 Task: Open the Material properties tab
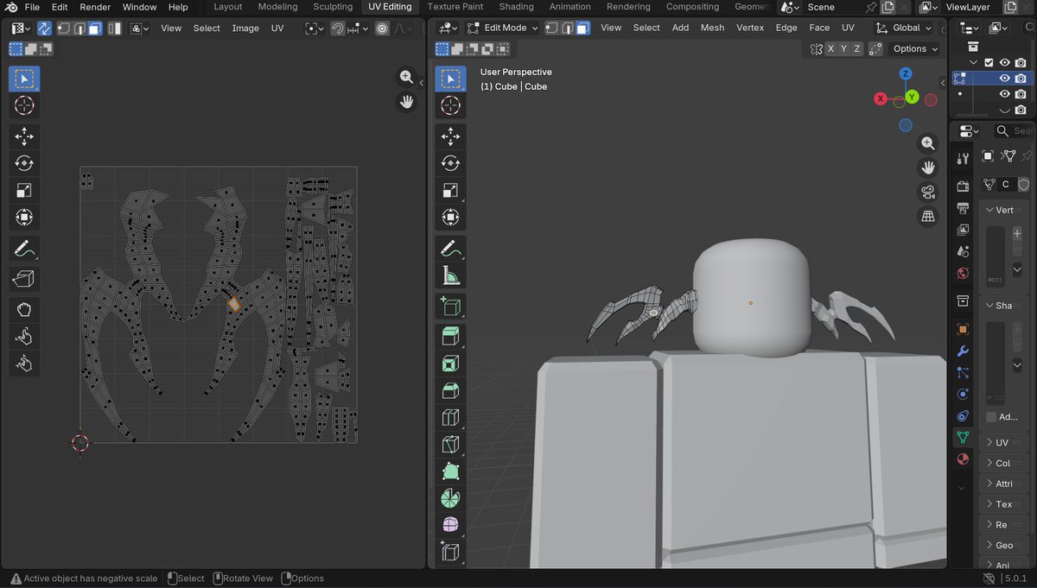[x=963, y=459]
